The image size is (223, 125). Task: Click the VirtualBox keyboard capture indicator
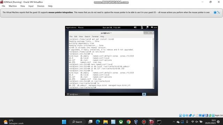click(x=213, y=116)
